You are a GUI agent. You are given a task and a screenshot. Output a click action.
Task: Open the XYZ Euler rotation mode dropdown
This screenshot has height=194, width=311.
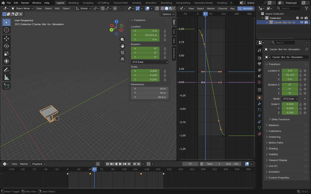pyautogui.click(x=150, y=62)
